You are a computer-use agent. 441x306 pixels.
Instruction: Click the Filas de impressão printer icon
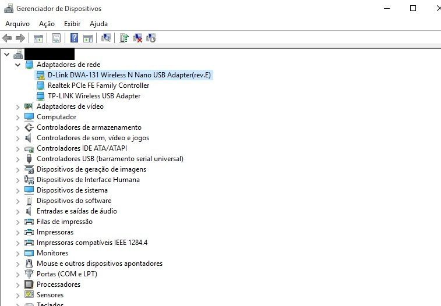29,222
